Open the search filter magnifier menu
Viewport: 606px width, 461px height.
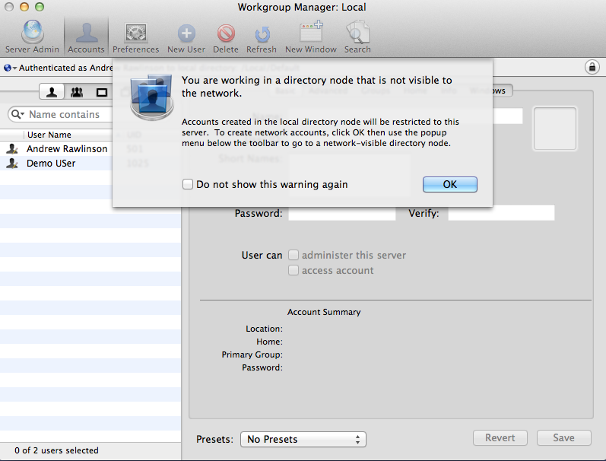coord(17,114)
